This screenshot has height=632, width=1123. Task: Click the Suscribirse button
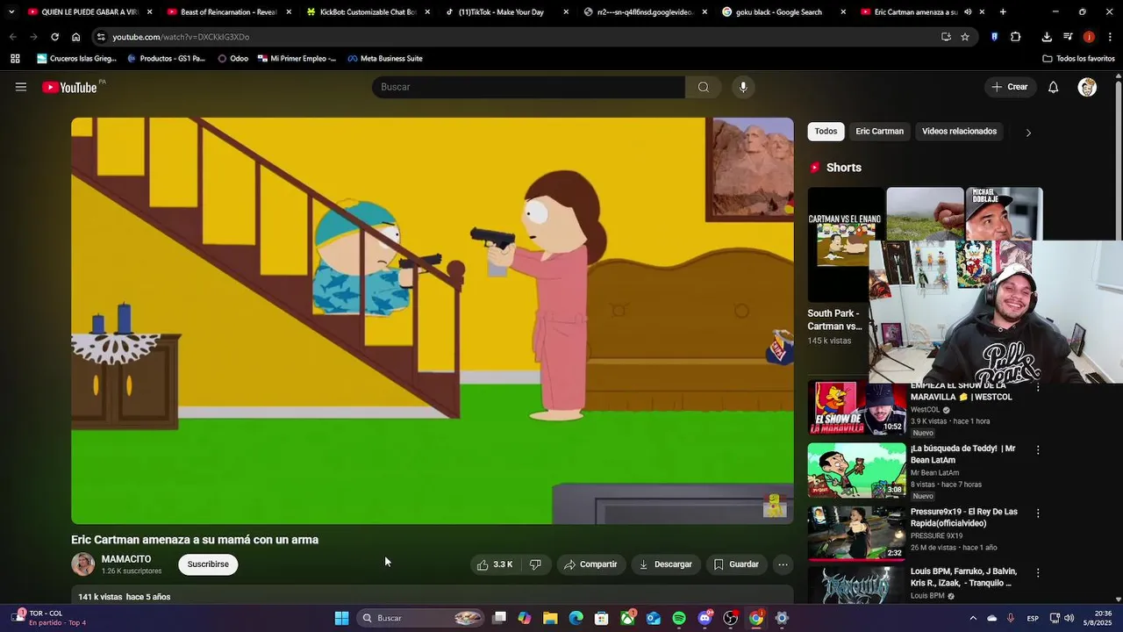coord(208,564)
